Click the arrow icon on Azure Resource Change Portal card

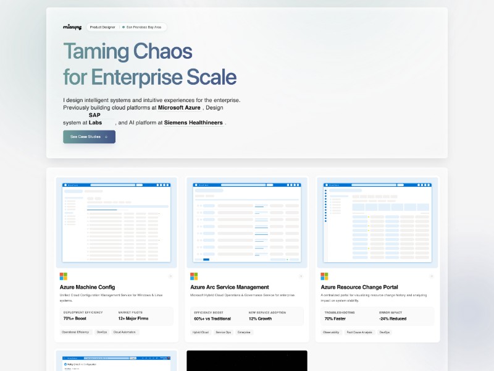point(431,276)
